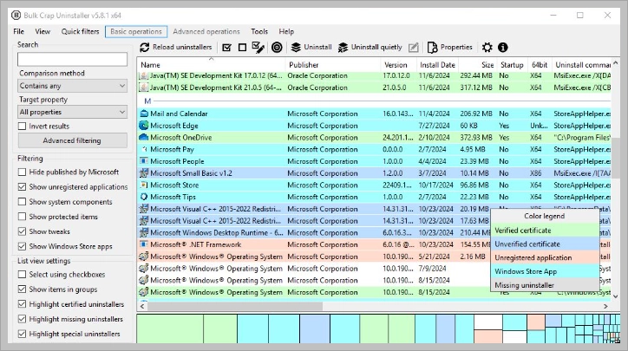Open the Basic operations menu

[136, 31]
